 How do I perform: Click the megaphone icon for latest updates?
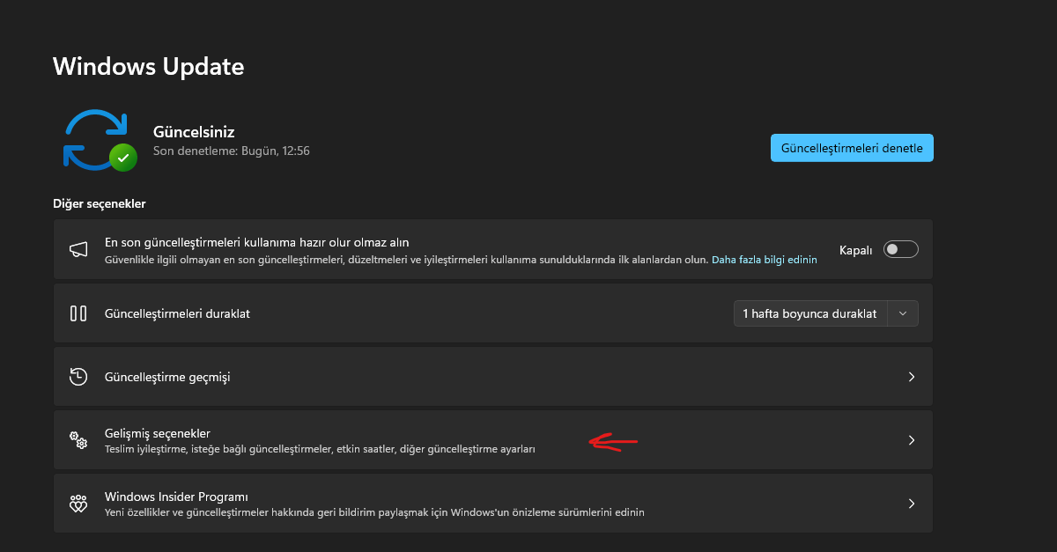pos(78,250)
